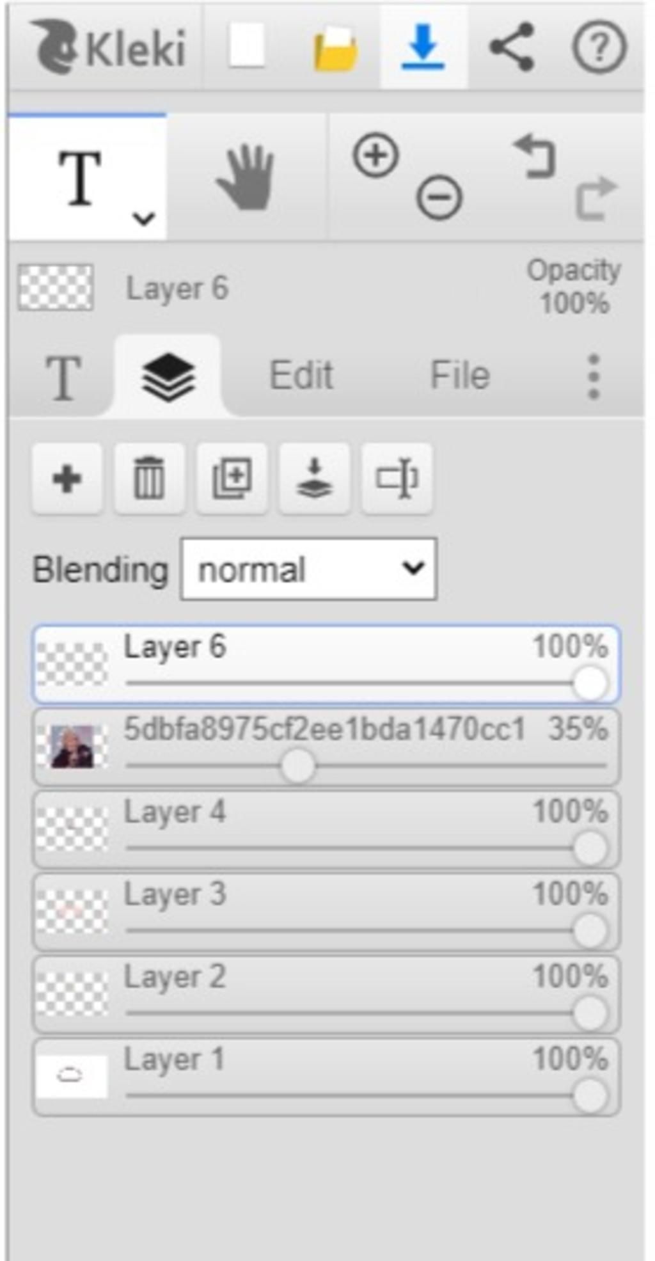Switch to the Edit tab

click(x=301, y=375)
